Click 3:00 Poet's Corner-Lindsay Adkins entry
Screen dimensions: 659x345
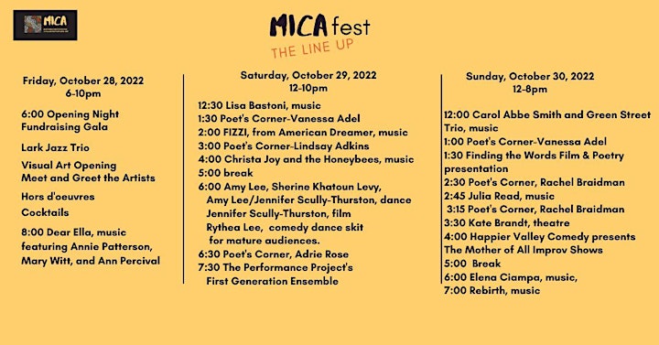[x=284, y=146]
